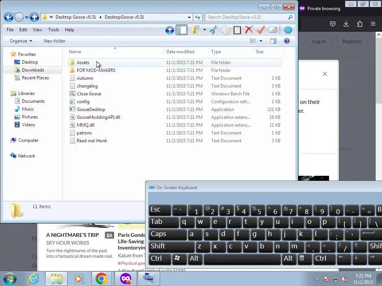Click the scissors Cut toolbar icon
382x286 pixels.
pos(213,30)
